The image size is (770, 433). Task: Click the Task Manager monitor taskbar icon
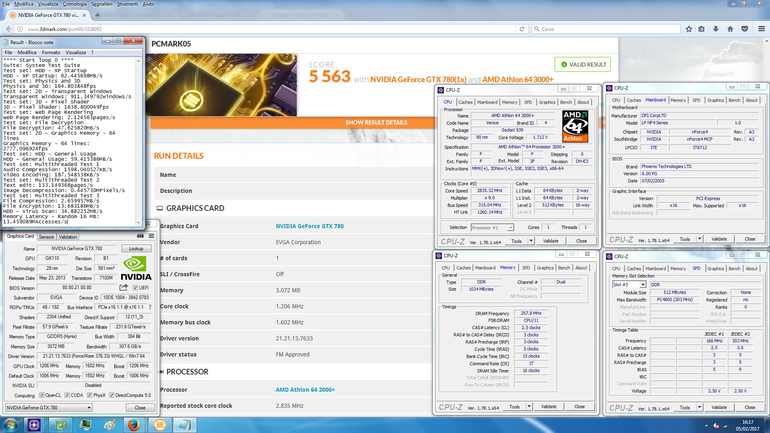click(85, 425)
